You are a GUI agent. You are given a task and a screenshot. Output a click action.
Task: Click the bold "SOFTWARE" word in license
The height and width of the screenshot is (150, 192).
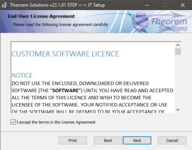pos(65,91)
